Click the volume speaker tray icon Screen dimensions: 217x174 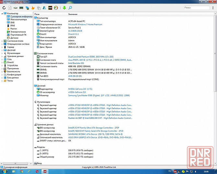click(x=195, y=171)
